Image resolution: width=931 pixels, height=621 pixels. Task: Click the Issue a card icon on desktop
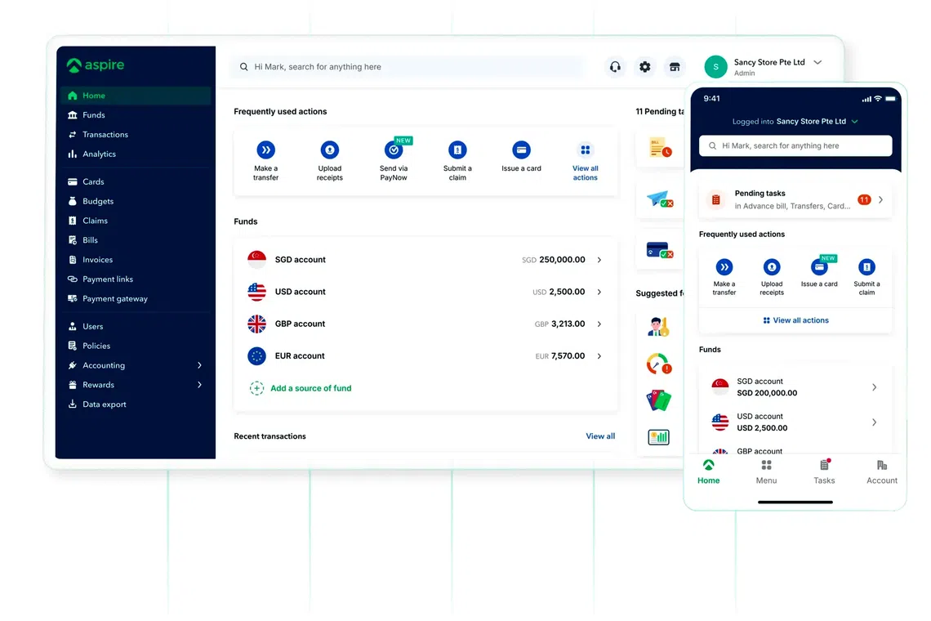click(521, 150)
